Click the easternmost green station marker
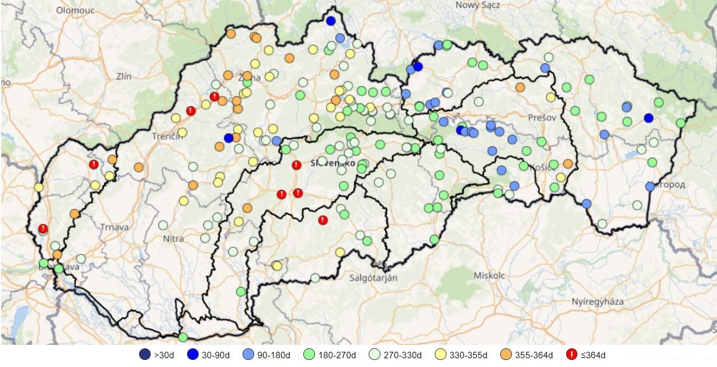The height and width of the screenshot is (367, 717). (x=681, y=123)
